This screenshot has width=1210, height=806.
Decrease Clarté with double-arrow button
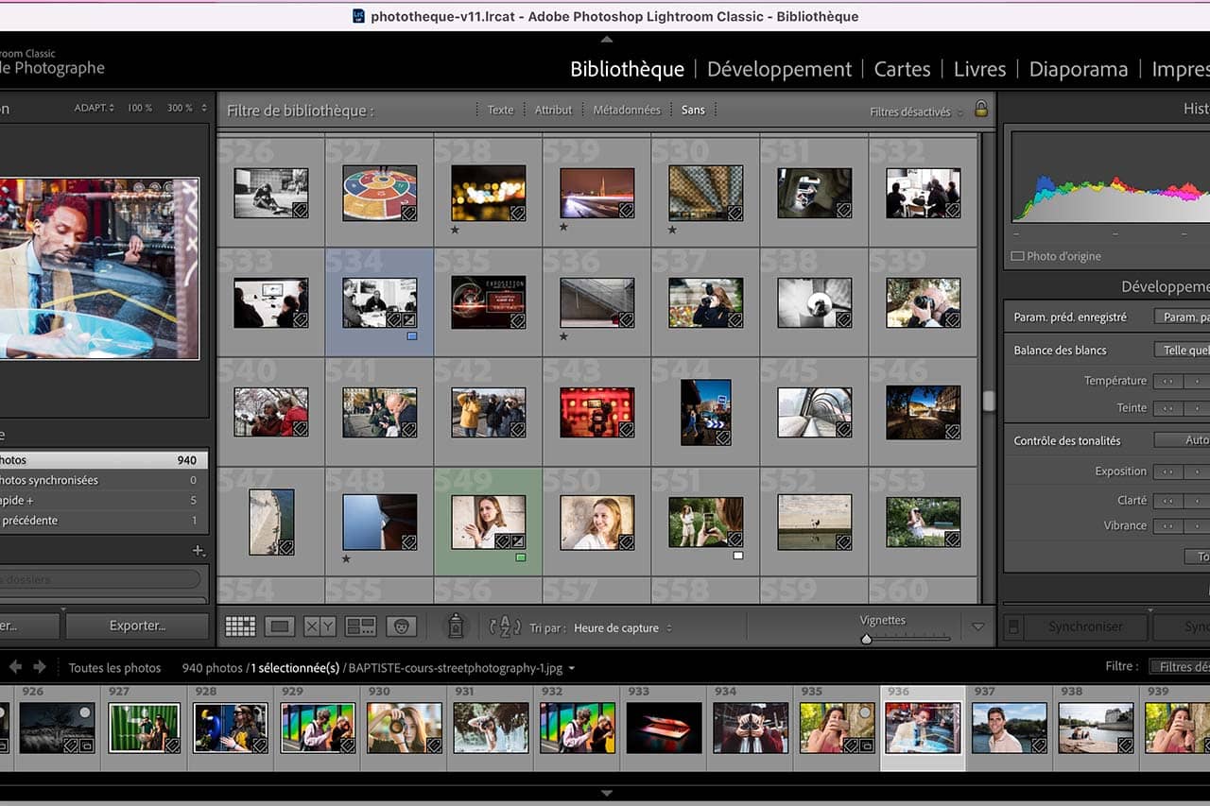1170,501
